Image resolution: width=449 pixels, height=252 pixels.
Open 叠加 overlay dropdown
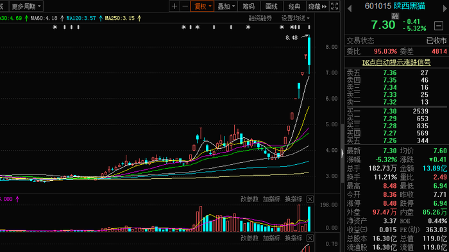226,6
